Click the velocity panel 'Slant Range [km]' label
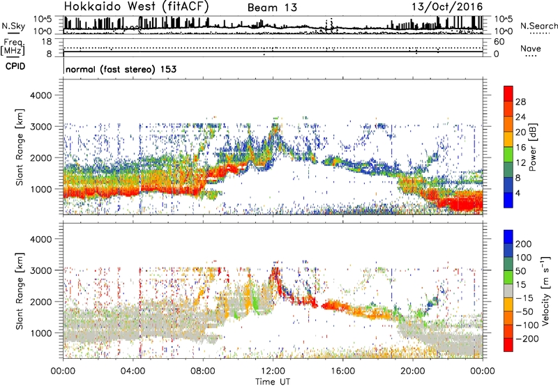This screenshot has height=386, width=558. (20, 291)
